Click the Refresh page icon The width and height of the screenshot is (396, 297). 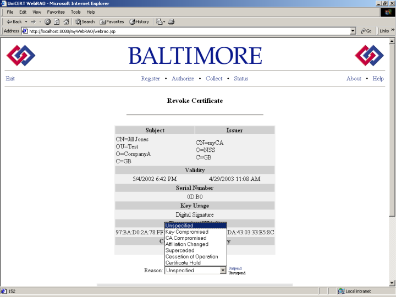pyautogui.click(x=57, y=21)
